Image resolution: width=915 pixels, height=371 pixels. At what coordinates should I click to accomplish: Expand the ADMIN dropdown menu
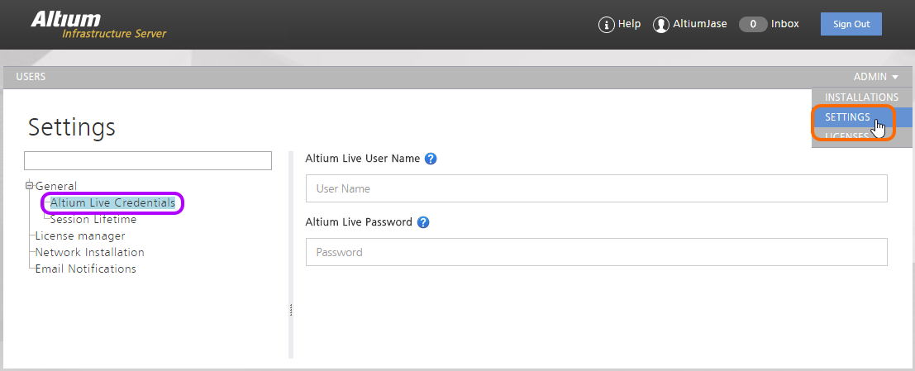pos(875,77)
